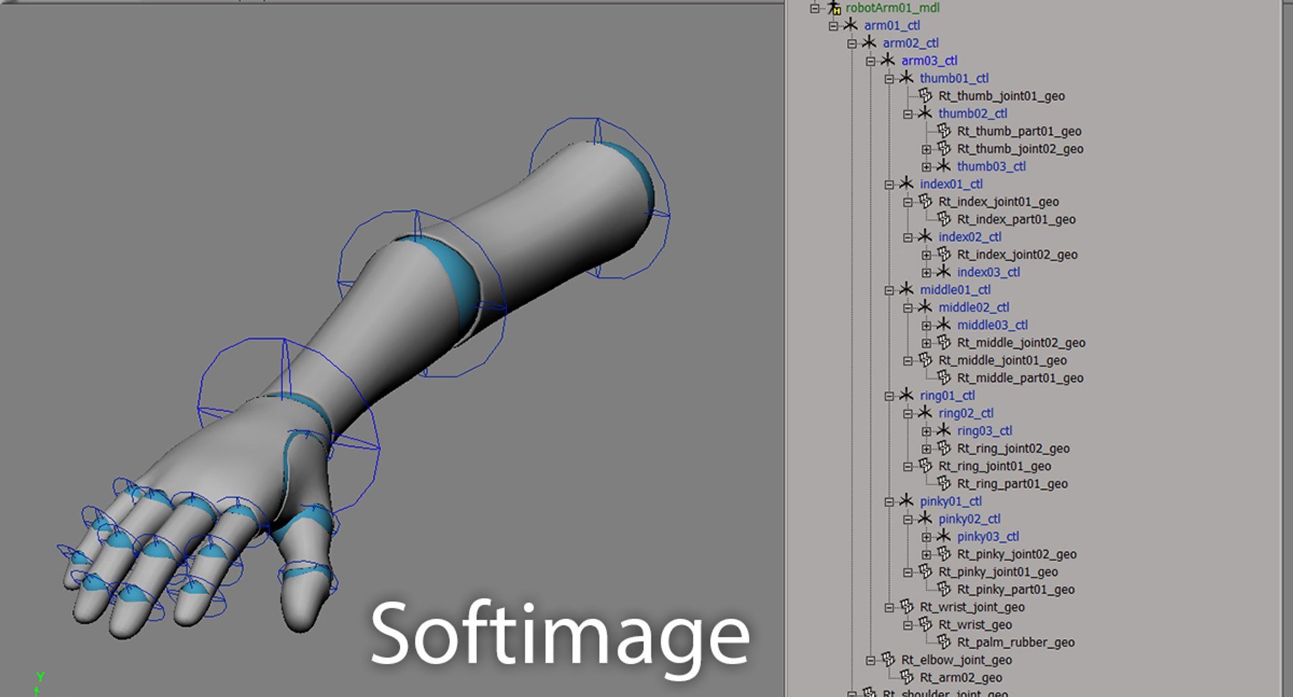
Task: Click the null icon beside pinky02_ctl
Action: (925, 519)
